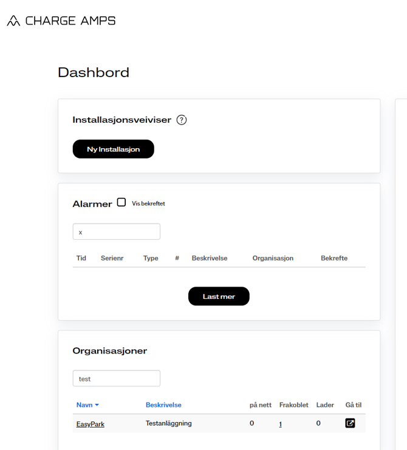The width and height of the screenshot is (407, 450).
Task: Click the Navn sort arrow
Action: 97,405
